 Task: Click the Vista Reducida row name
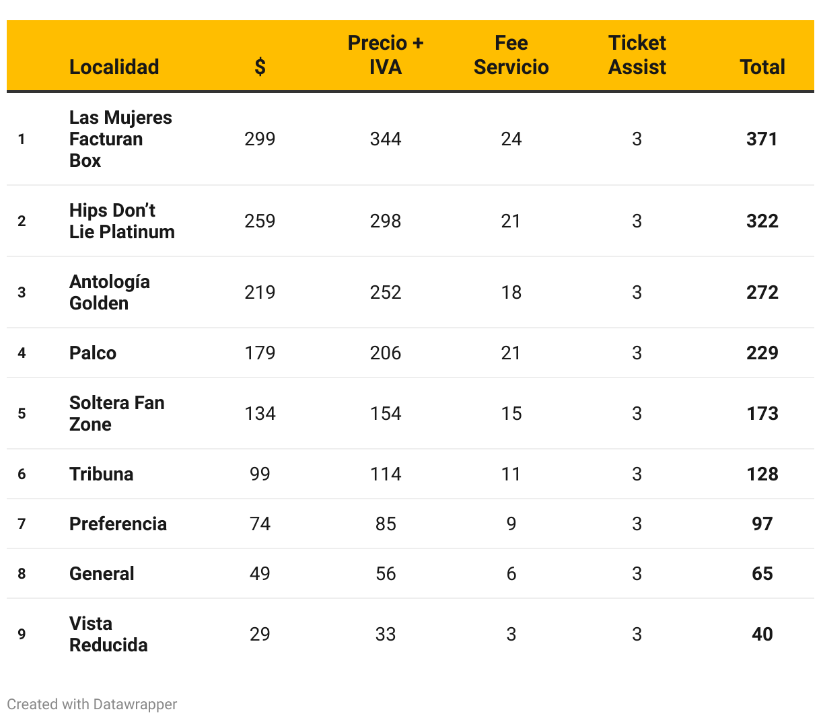pyautogui.click(x=108, y=634)
